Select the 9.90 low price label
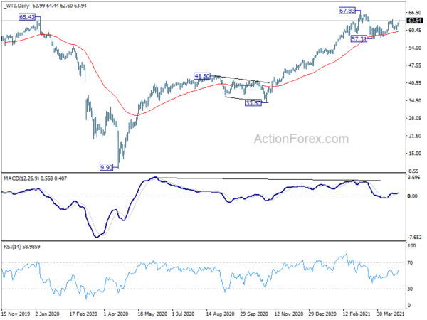The image size is (427, 320). tap(106, 167)
